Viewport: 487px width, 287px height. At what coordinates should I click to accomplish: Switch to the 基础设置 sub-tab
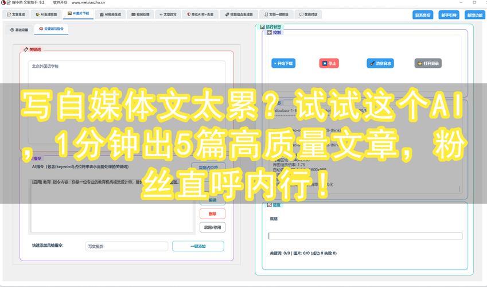[19, 29]
